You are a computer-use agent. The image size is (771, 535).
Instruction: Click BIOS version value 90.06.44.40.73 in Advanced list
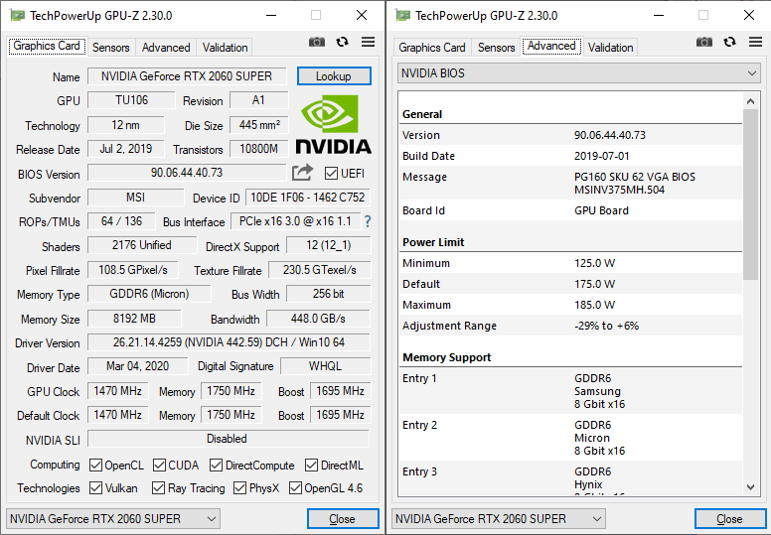pos(610,135)
